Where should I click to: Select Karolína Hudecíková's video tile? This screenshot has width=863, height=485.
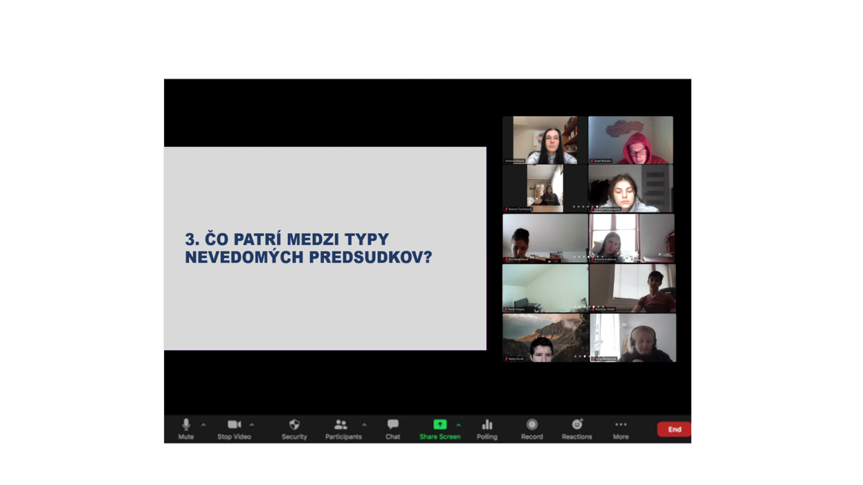pyautogui.click(x=630, y=189)
